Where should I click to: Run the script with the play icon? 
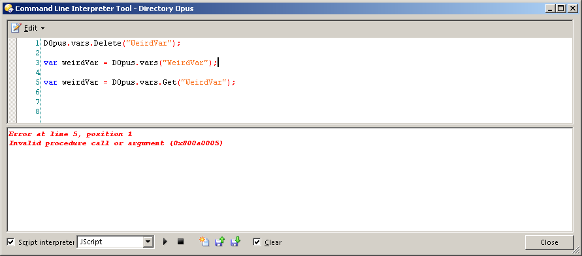click(x=165, y=242)
